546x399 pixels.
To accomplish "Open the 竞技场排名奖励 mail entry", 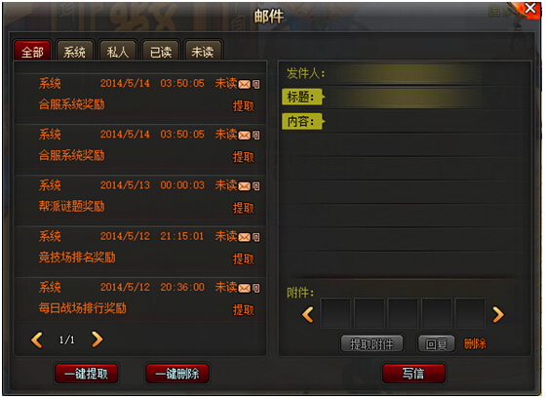I will point(140,250).
